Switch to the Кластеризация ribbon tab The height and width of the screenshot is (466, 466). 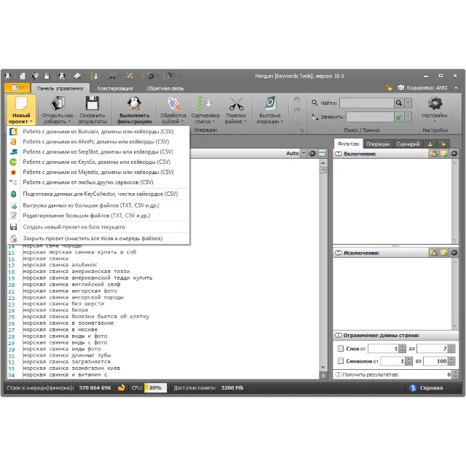115,89
